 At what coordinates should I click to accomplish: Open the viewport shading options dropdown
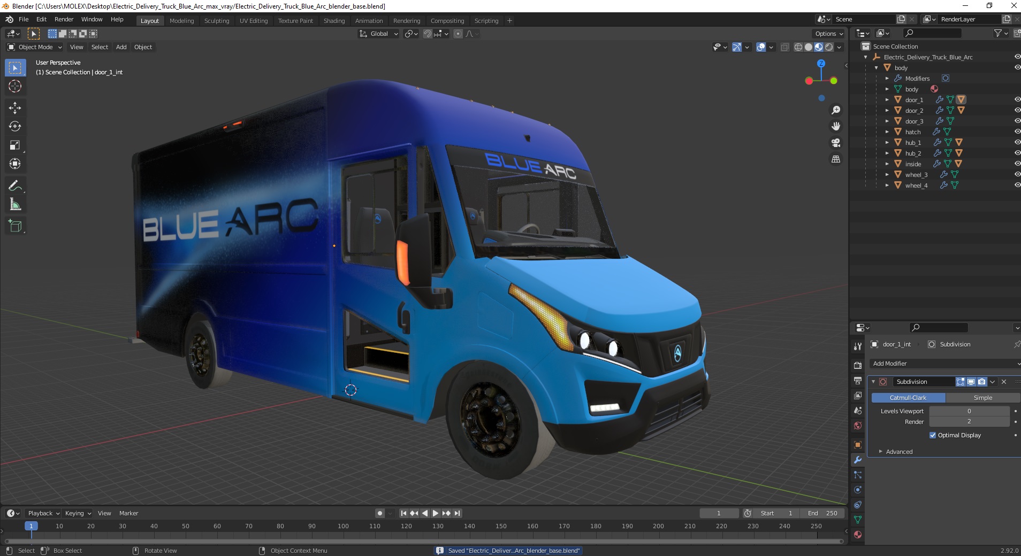pos(839,47)
